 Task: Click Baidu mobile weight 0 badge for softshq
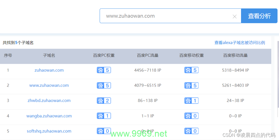[192, 131]
